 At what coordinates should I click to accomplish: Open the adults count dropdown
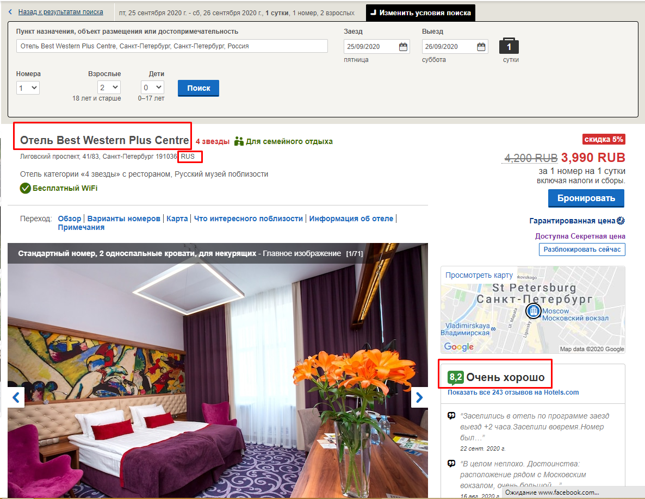pos(109,87)
